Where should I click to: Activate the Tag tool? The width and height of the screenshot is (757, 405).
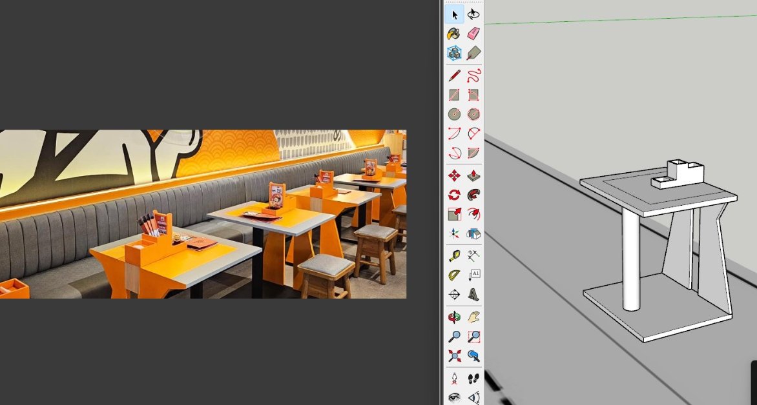(473, 53)
